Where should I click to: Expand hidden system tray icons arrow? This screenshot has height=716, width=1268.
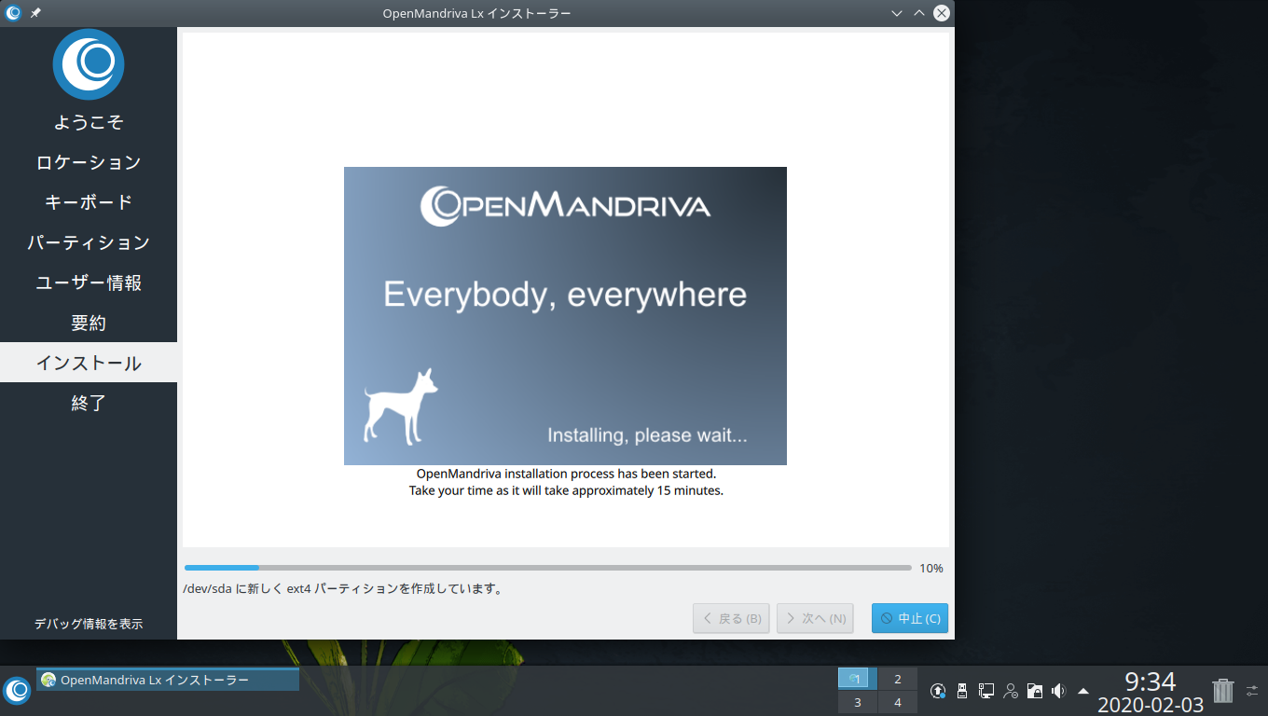pyautogui.click(x=1082, y=691)
